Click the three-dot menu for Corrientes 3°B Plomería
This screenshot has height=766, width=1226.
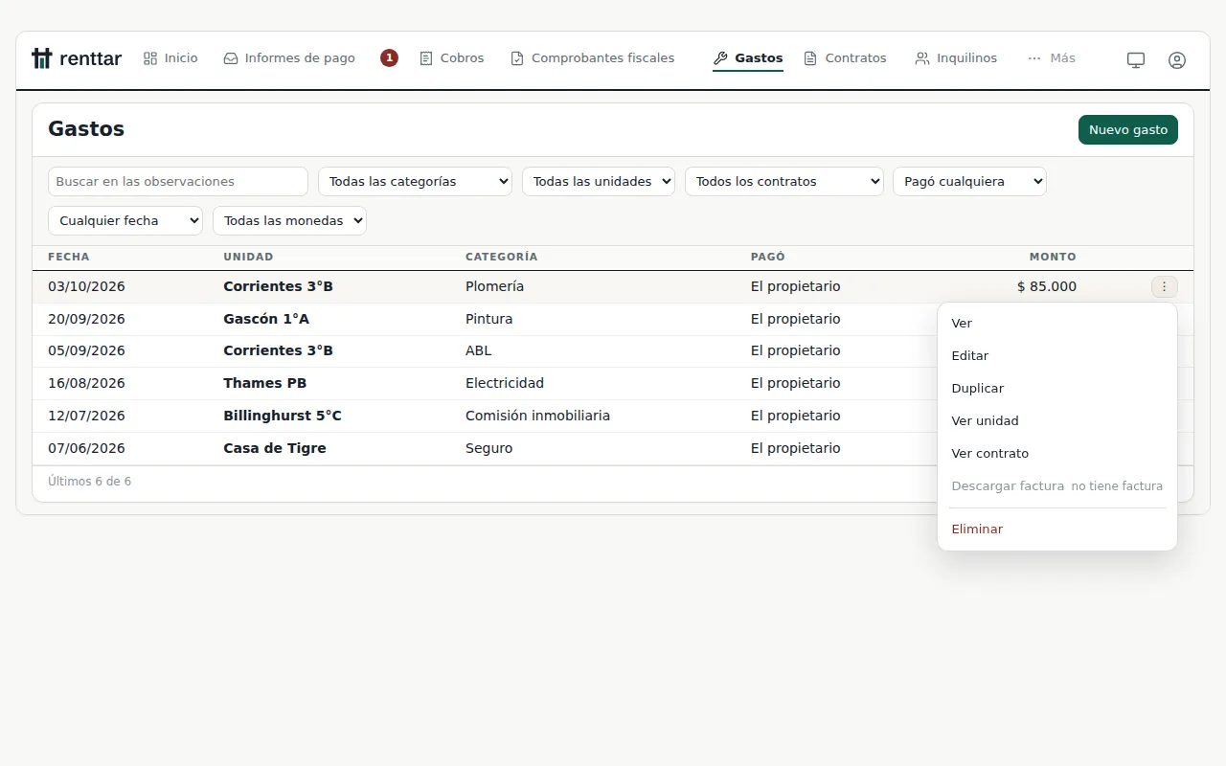(1165, 286)
